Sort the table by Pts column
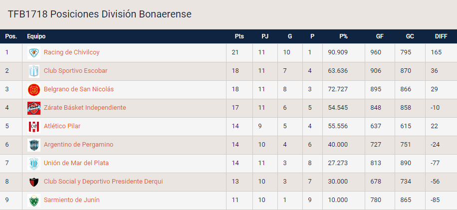This screenshot has height=210, width=457. tap(239, 36)
